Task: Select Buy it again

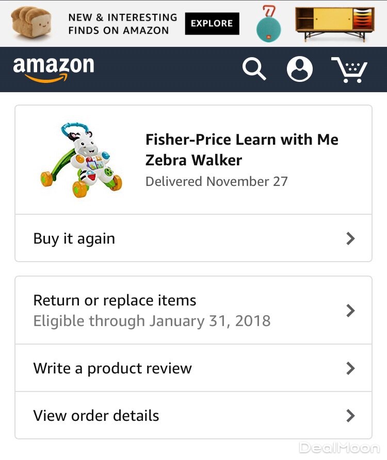Action: (74, 238)
